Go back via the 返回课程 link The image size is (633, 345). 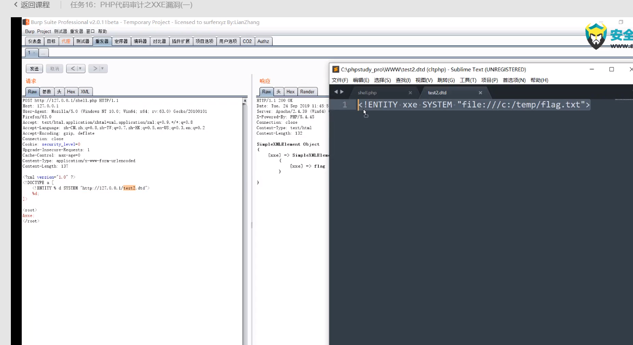coord(32,5)
